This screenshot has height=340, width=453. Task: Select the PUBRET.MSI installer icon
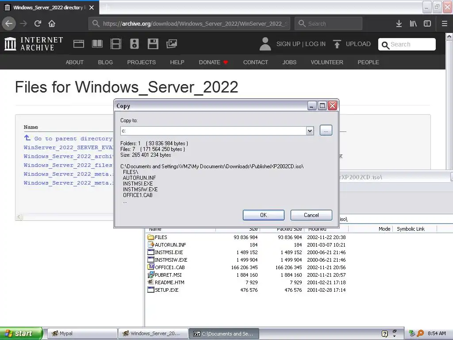point(150,274)
